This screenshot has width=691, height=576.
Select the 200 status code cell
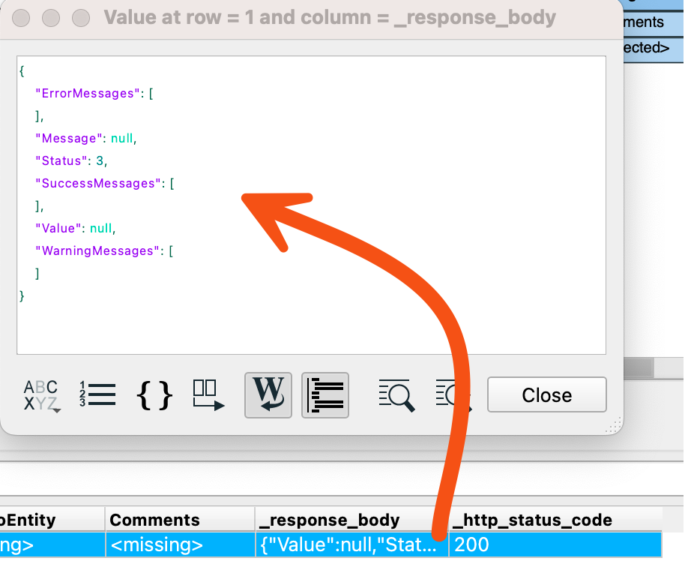[x=471, y=545]
